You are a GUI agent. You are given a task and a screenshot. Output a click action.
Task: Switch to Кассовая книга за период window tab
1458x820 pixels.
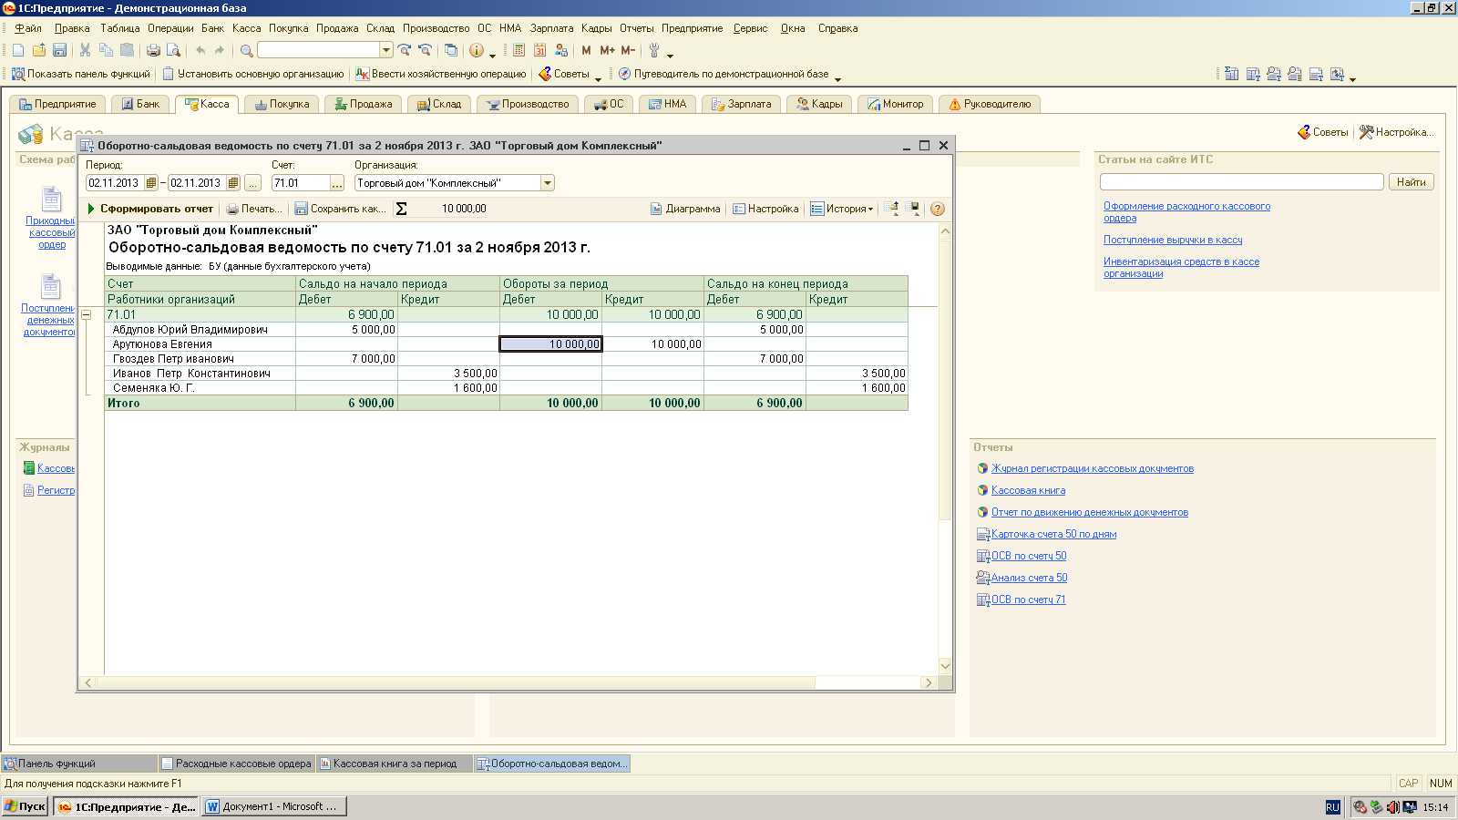[x=395, y=764]
